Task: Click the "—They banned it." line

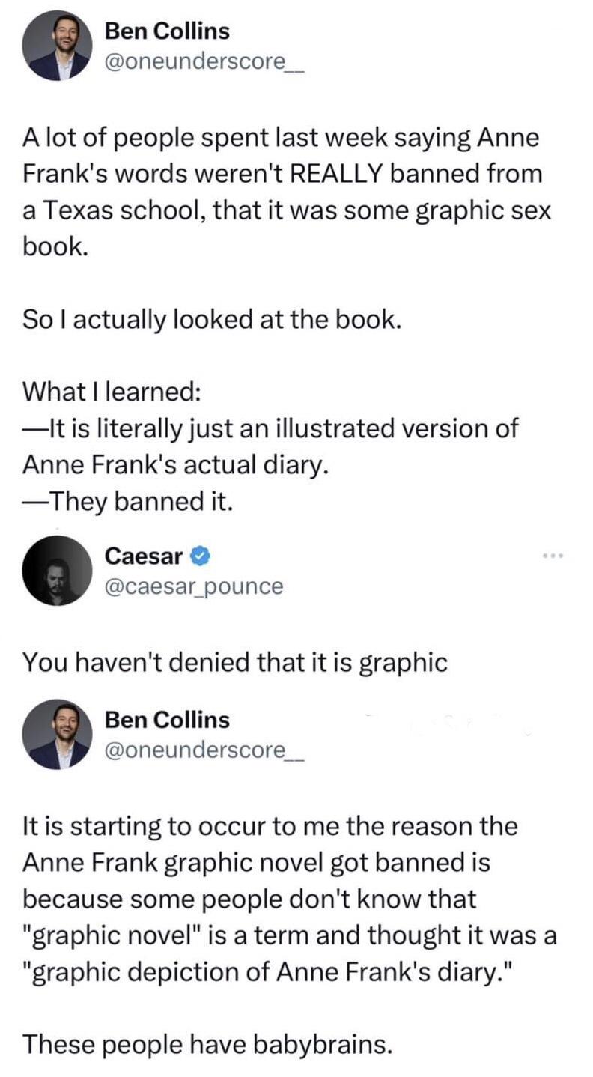Action: click(x=128, y=501)
